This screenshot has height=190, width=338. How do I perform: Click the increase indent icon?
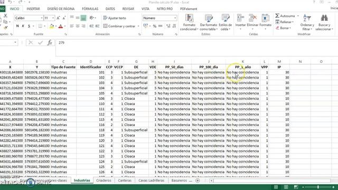click(x=97, y=26)
